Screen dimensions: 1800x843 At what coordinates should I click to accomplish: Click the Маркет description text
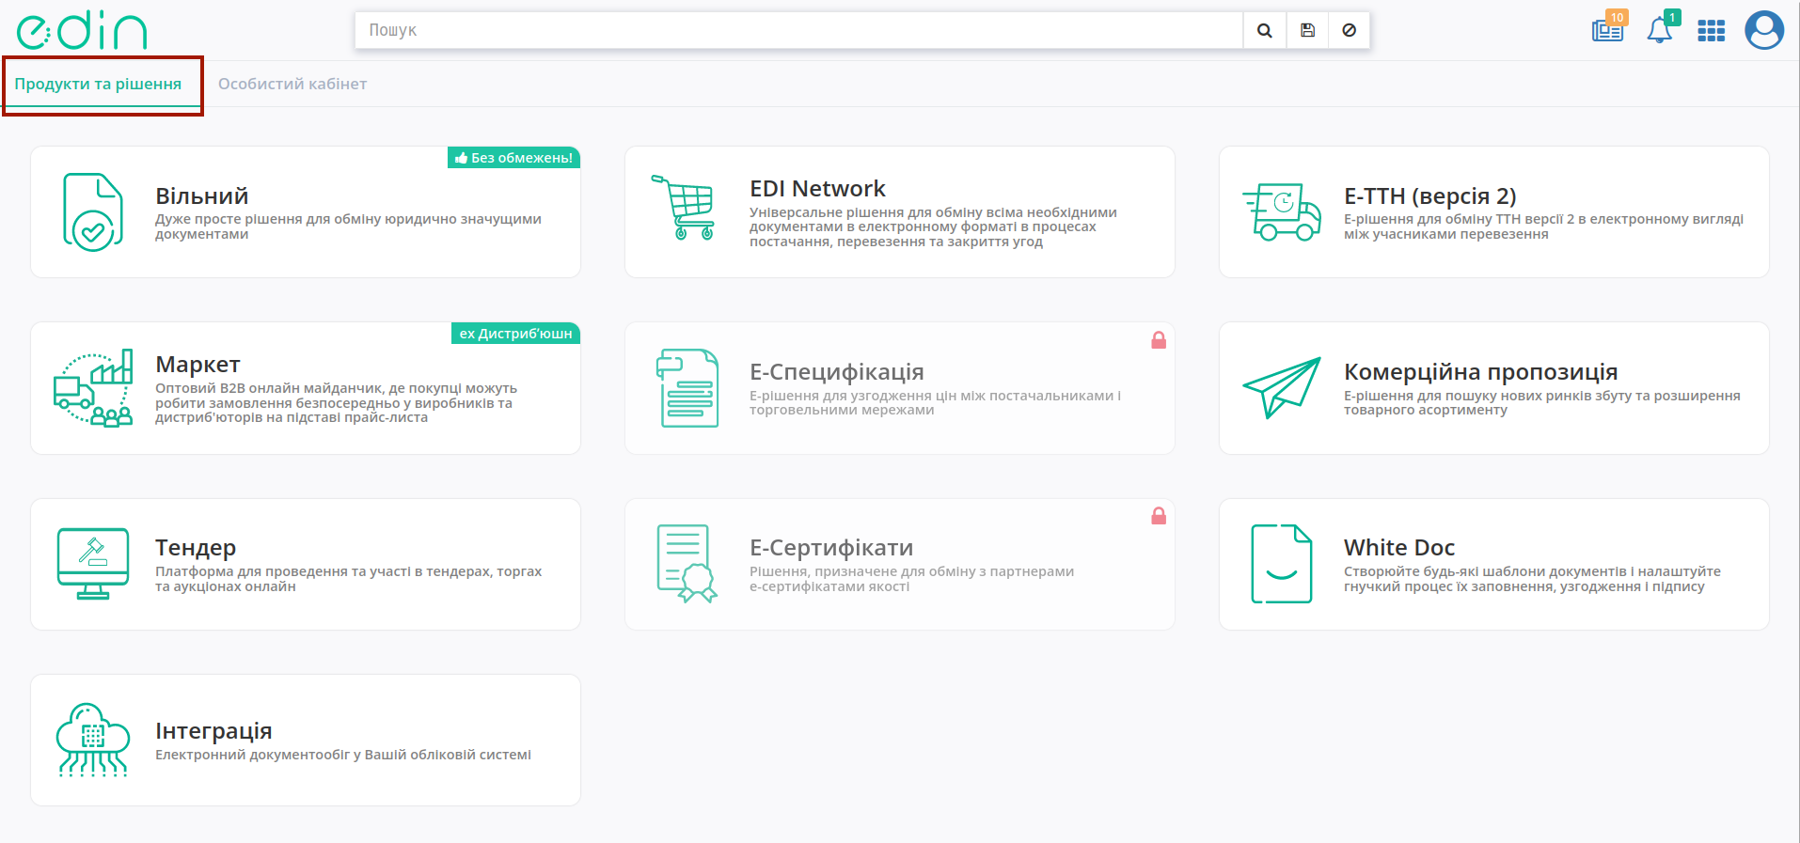(x=336, y=402)
